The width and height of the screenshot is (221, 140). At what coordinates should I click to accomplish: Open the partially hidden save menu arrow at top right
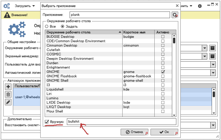[x=191, y=6]
